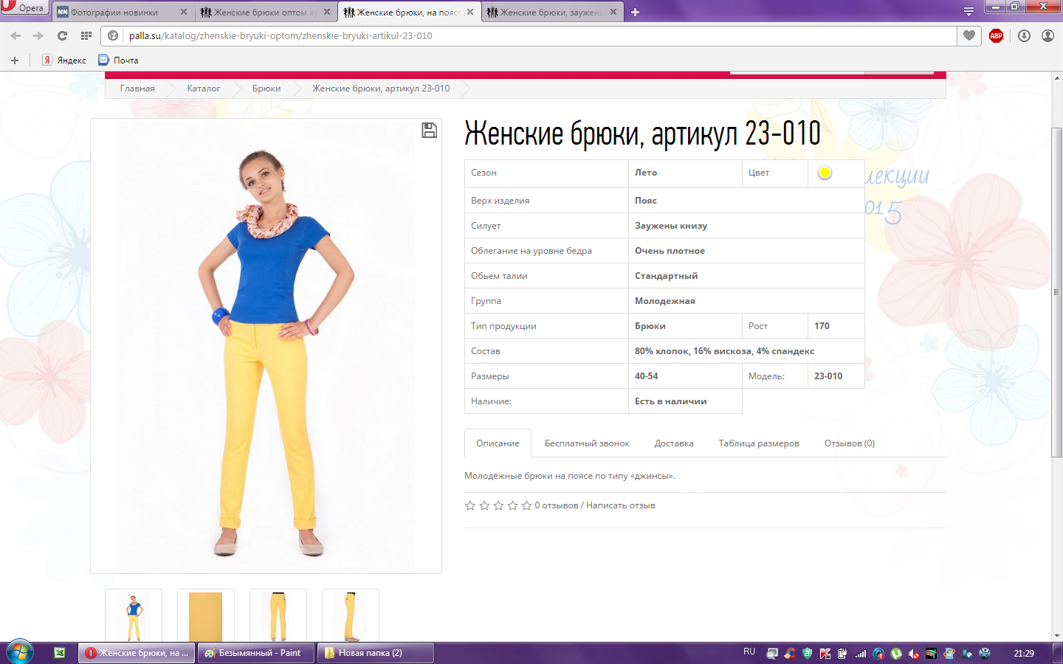Open the network signal tray icon
The image size is (1063, 664).
861,654
